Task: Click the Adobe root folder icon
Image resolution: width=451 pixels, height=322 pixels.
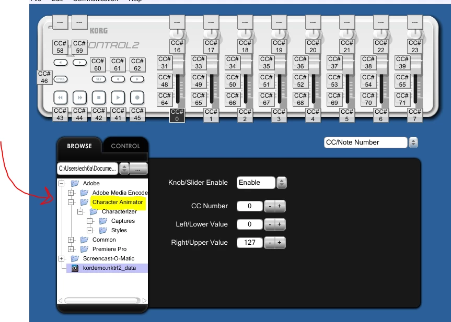Action: [x=75, y=183]
